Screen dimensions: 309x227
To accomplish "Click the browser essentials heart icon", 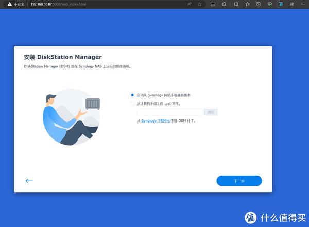I will tap(269, 4).
